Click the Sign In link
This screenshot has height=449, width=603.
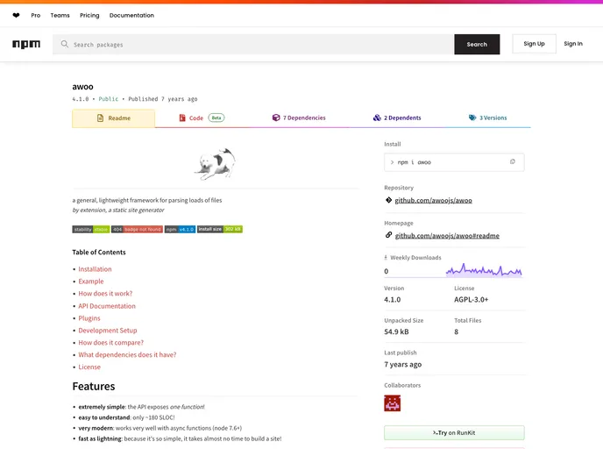point(573,44)
